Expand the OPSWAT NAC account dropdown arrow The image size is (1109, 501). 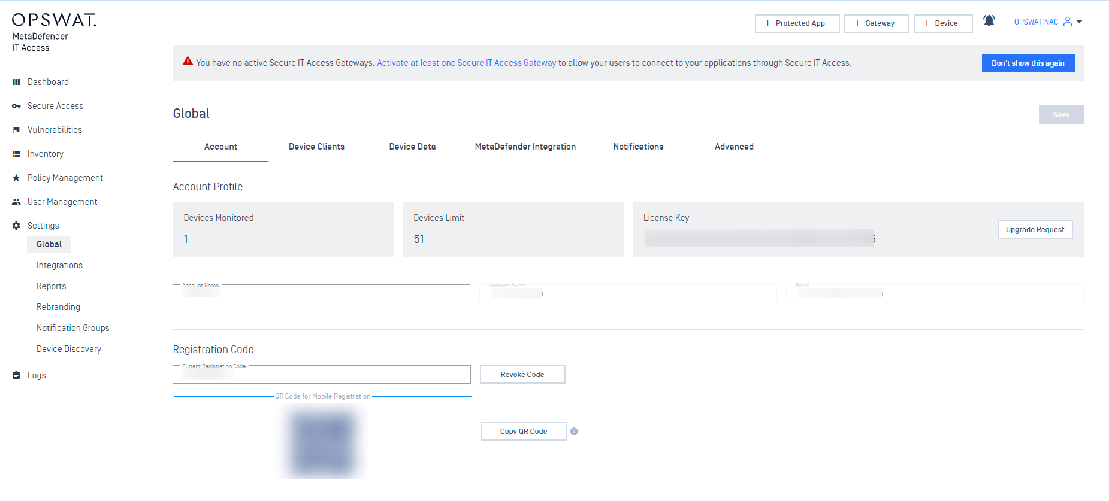1080,22
